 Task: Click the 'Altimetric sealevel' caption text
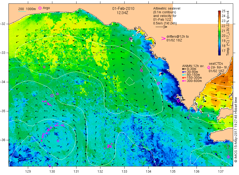point(167,8)
